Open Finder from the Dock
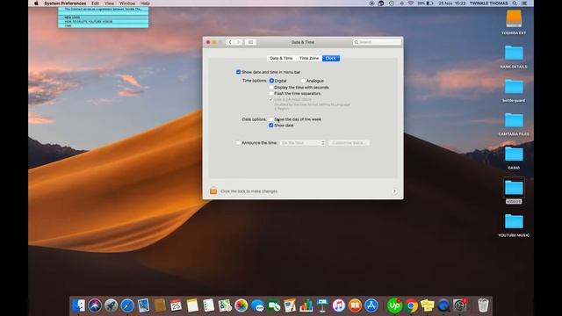562x316 pixels. pyautogui.click(x=78, y=305)
